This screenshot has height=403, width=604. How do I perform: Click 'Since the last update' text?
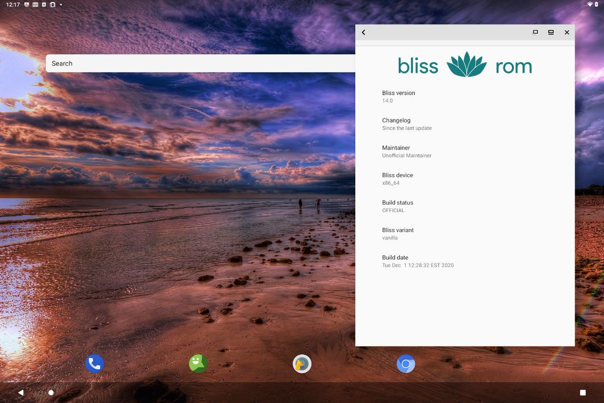[x=407, y=128]
